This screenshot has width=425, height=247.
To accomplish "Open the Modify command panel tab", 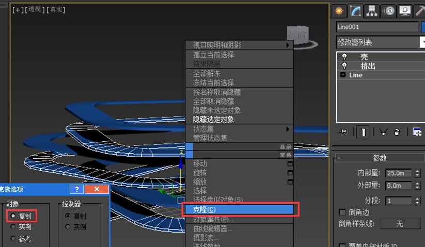I will pos(355,11).
